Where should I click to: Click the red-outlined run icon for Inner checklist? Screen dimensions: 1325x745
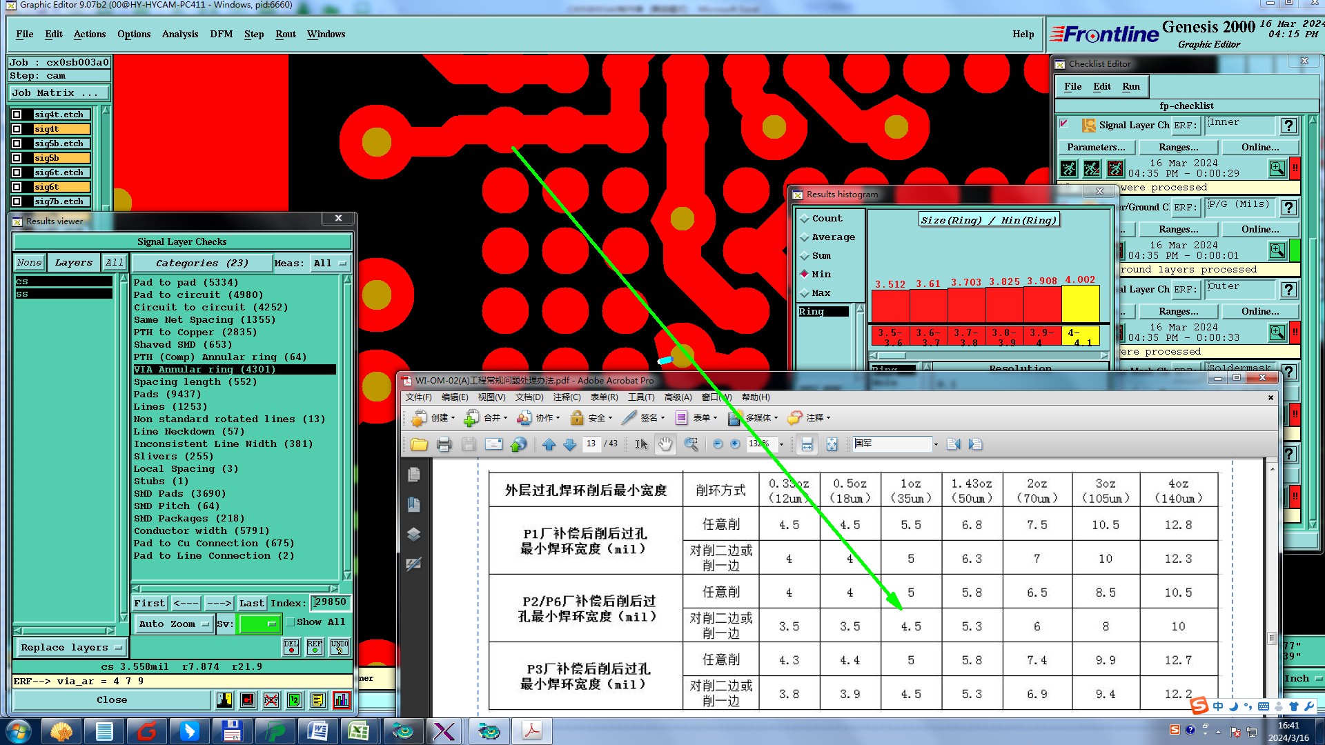(1115, 168)
